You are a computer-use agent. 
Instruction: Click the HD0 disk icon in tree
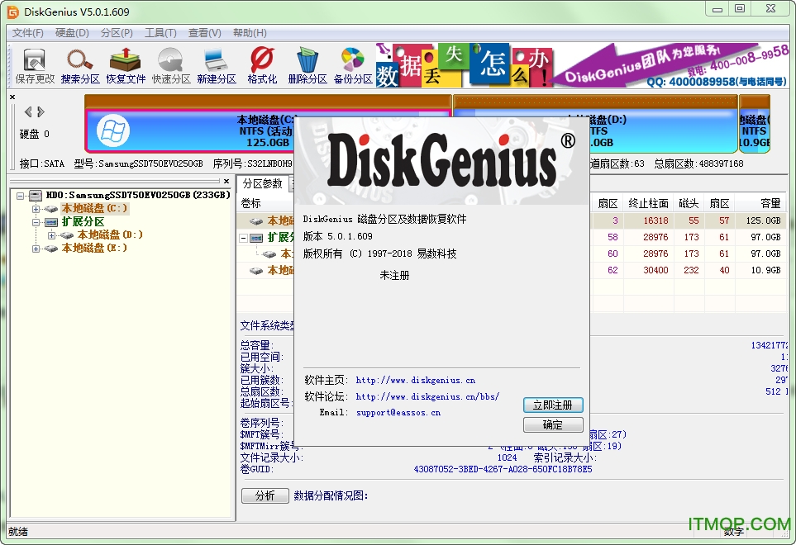36,195
